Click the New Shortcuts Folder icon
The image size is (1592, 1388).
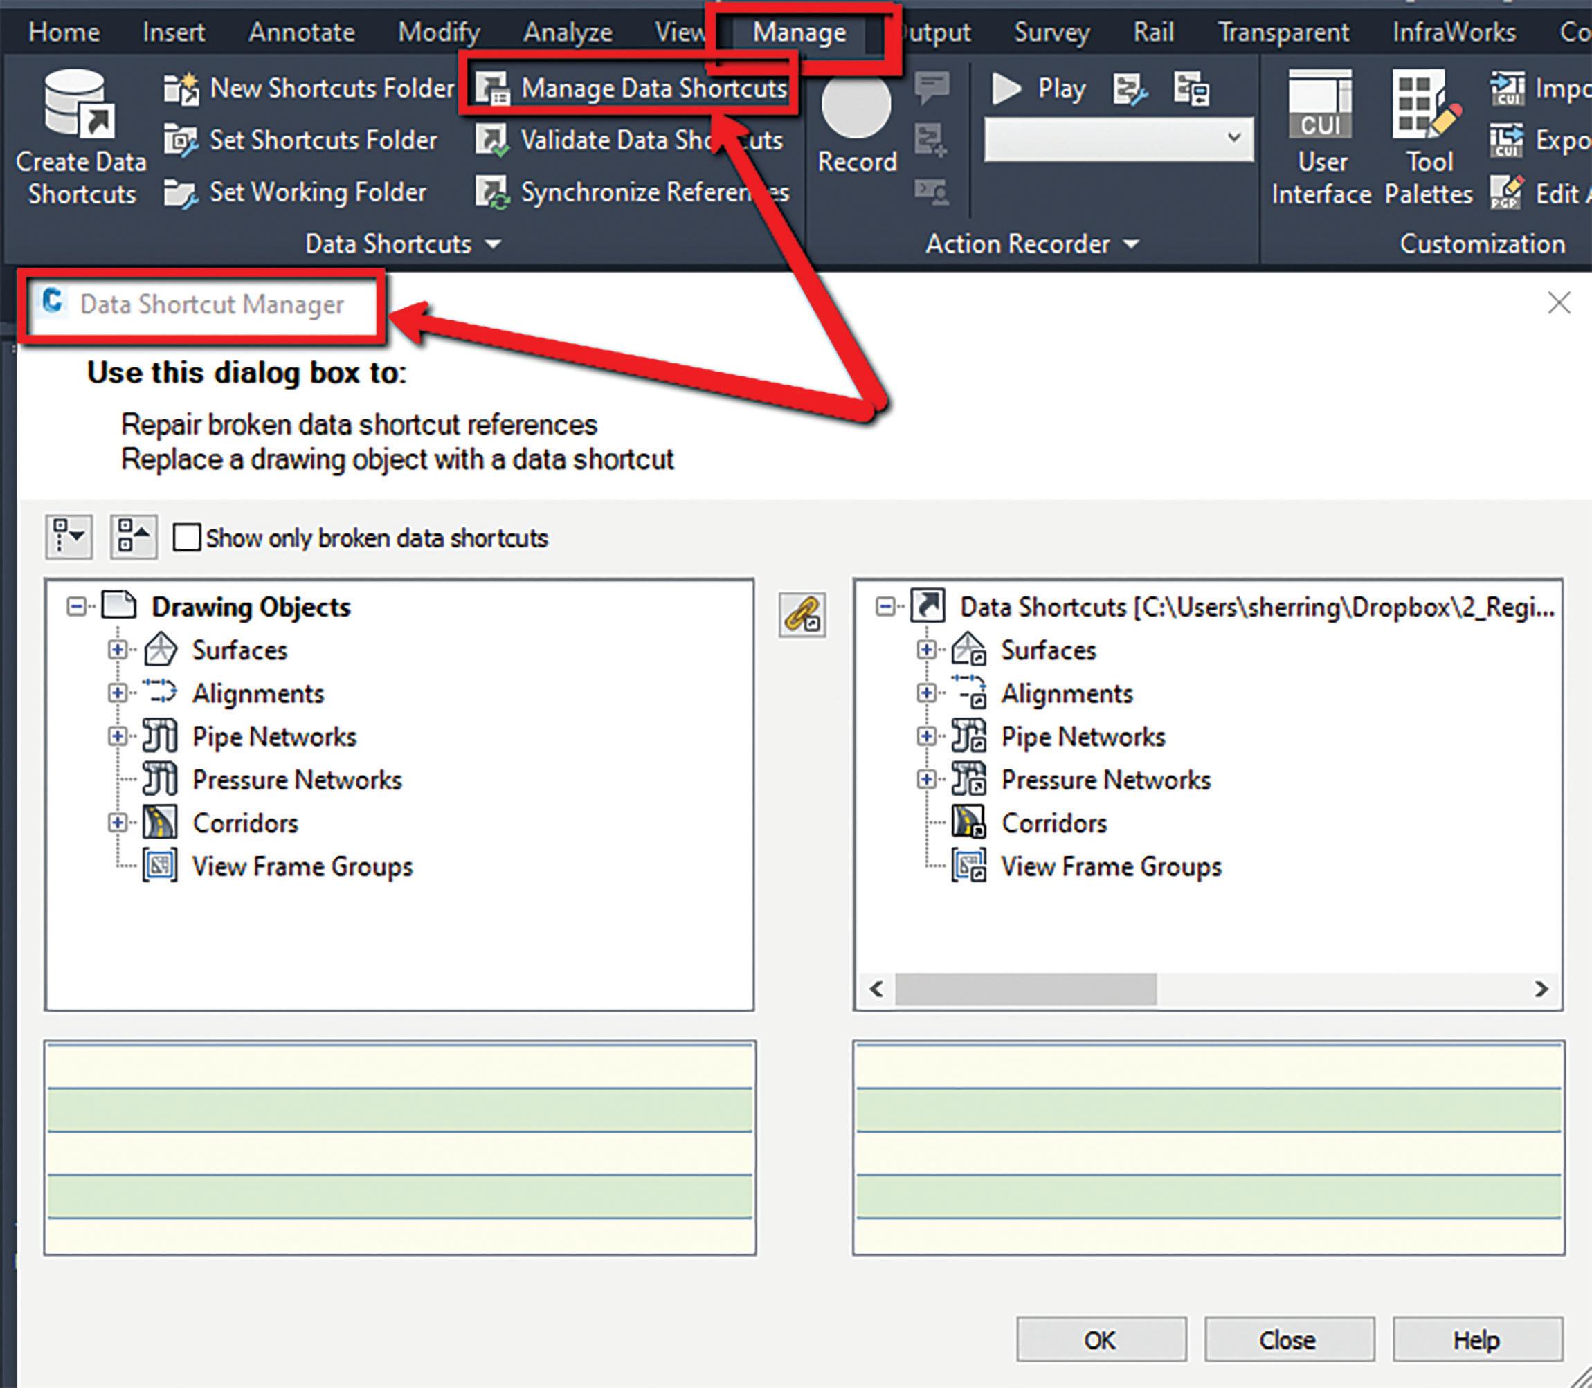181,89
